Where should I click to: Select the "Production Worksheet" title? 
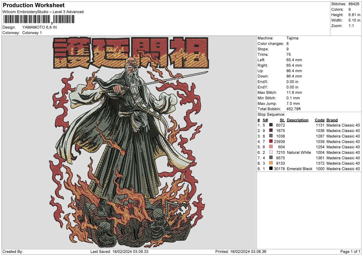(34, 5)
